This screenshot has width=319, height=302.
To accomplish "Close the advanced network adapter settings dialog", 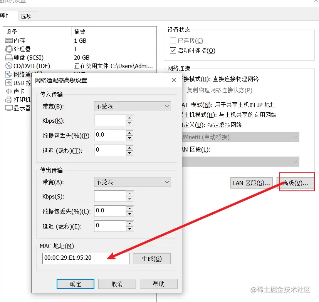I will click(x=173, y=80).
